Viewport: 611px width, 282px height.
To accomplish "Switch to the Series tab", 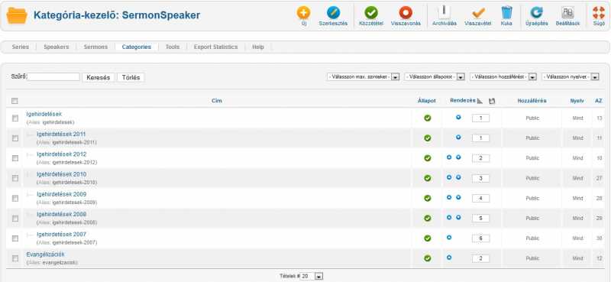I will pos(21,47).
